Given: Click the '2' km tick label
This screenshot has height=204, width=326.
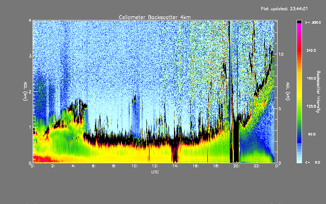Looking at the screenshot, I should click(x=30, y=91).
